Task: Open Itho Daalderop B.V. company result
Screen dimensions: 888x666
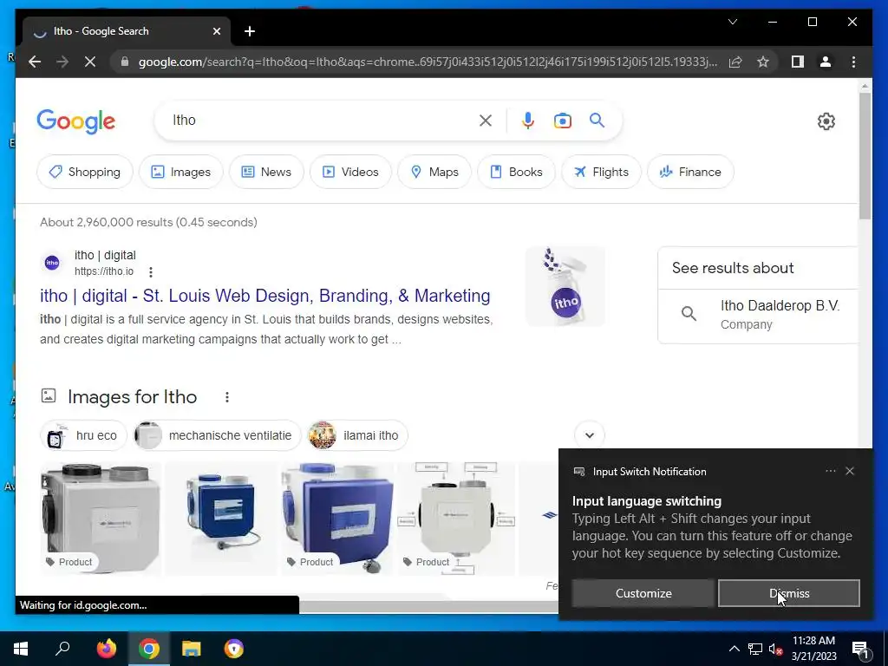Action: click(758, 314)
